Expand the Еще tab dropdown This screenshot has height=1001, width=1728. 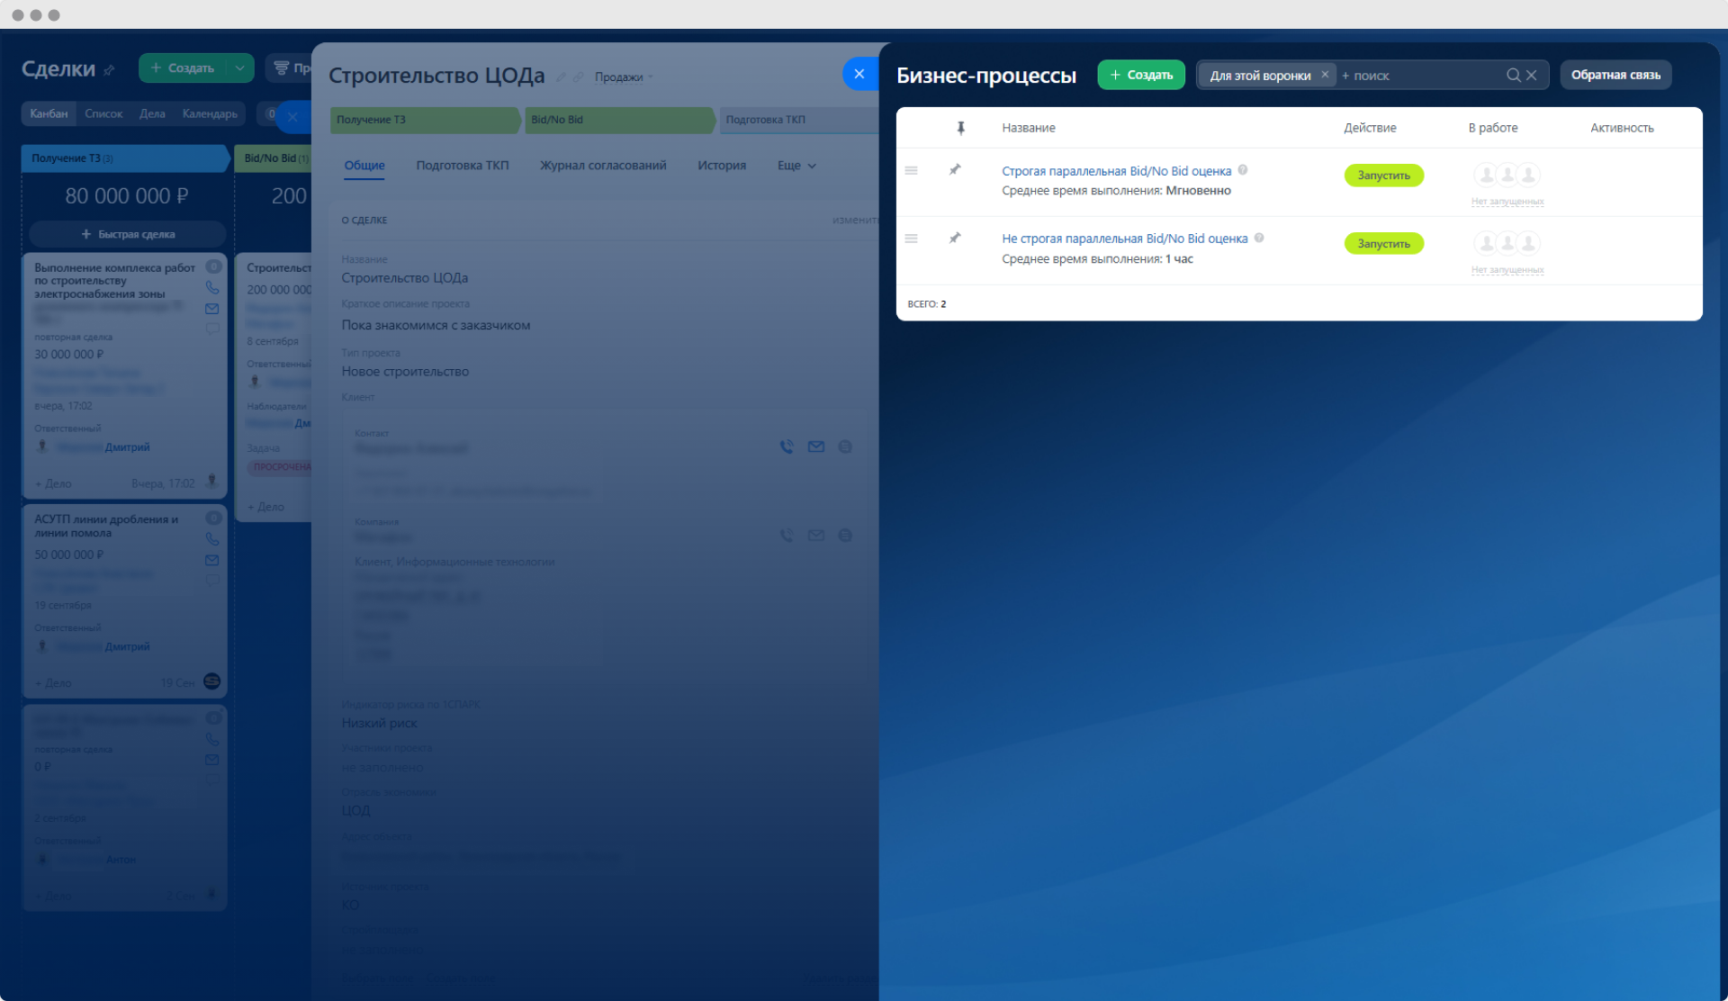(796, 166)
